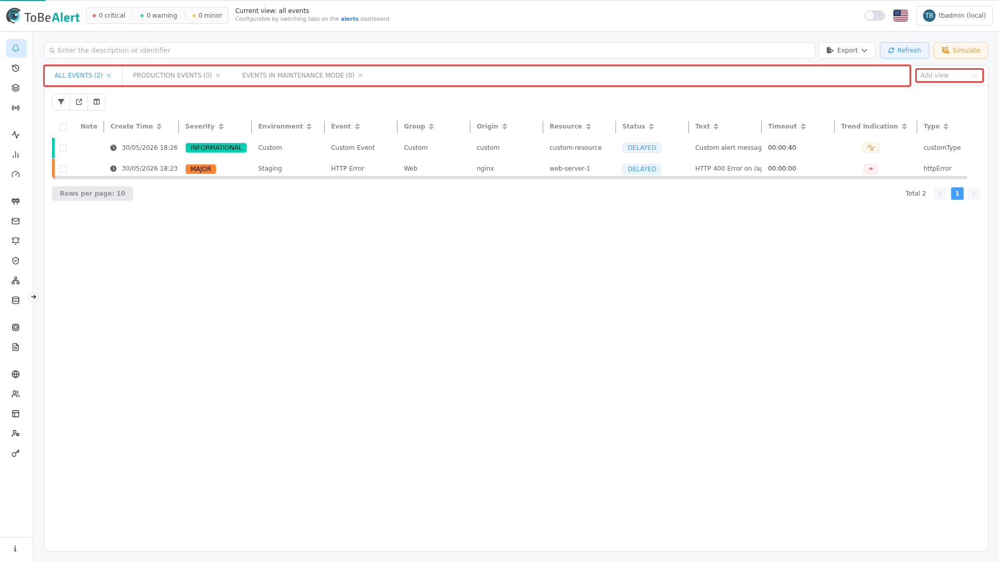Viewport: 999px width, 562px height.
Task: Follow the alerts dashboard link
Action: pos(350,19)
